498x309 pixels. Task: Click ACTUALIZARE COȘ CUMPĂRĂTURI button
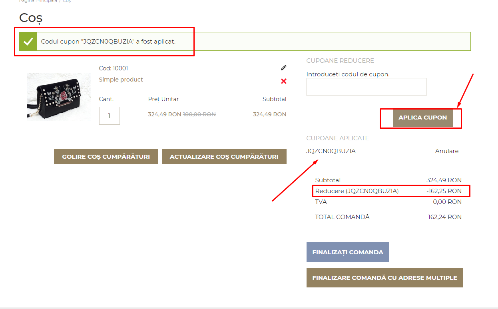(224, 157)
